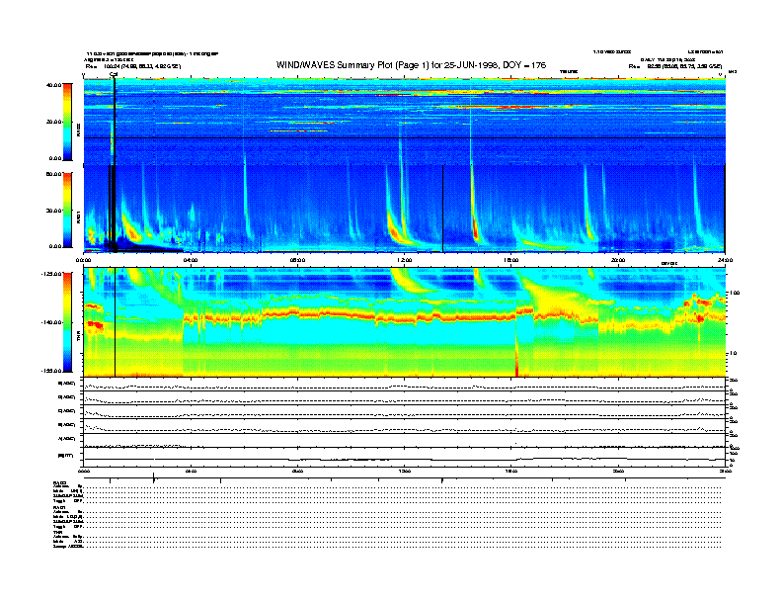Click the -155.00 label on TNR scale
Viewport: 782px width, 605px height.
point(51,371)
